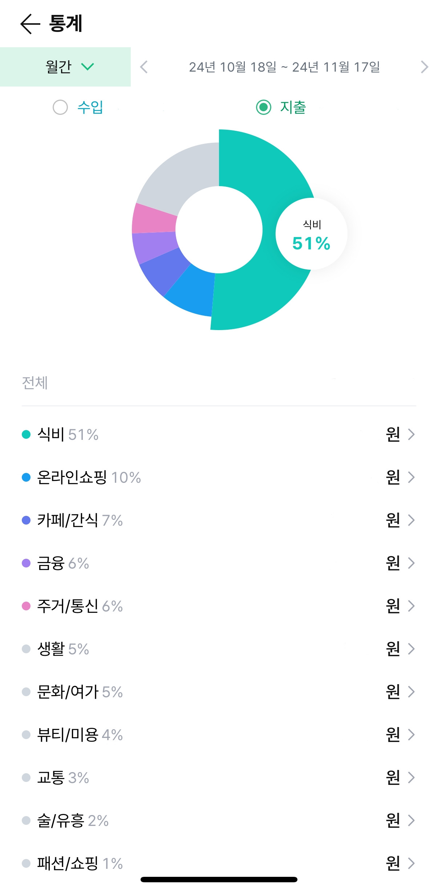Open the 월간 period dropdown
438x891 pixels.
[59, 67]
